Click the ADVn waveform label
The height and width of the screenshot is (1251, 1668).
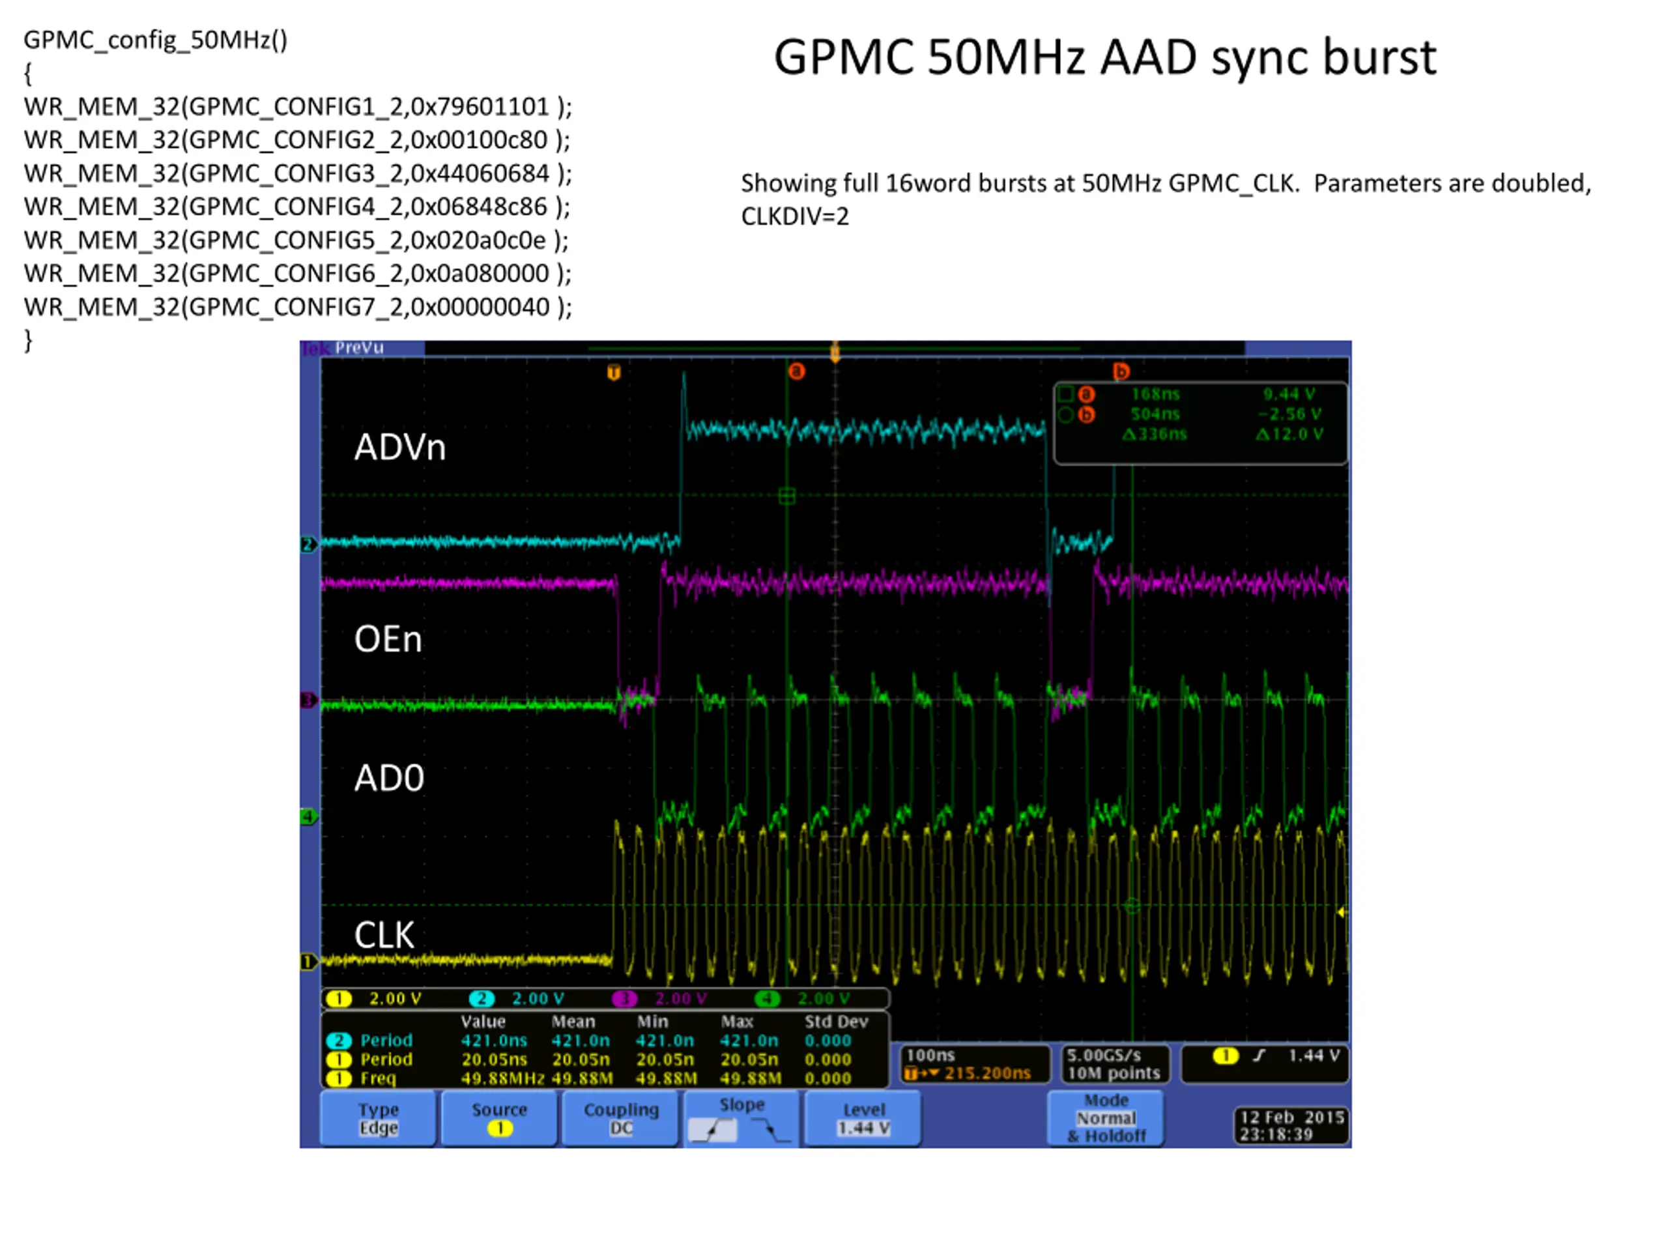399,447
